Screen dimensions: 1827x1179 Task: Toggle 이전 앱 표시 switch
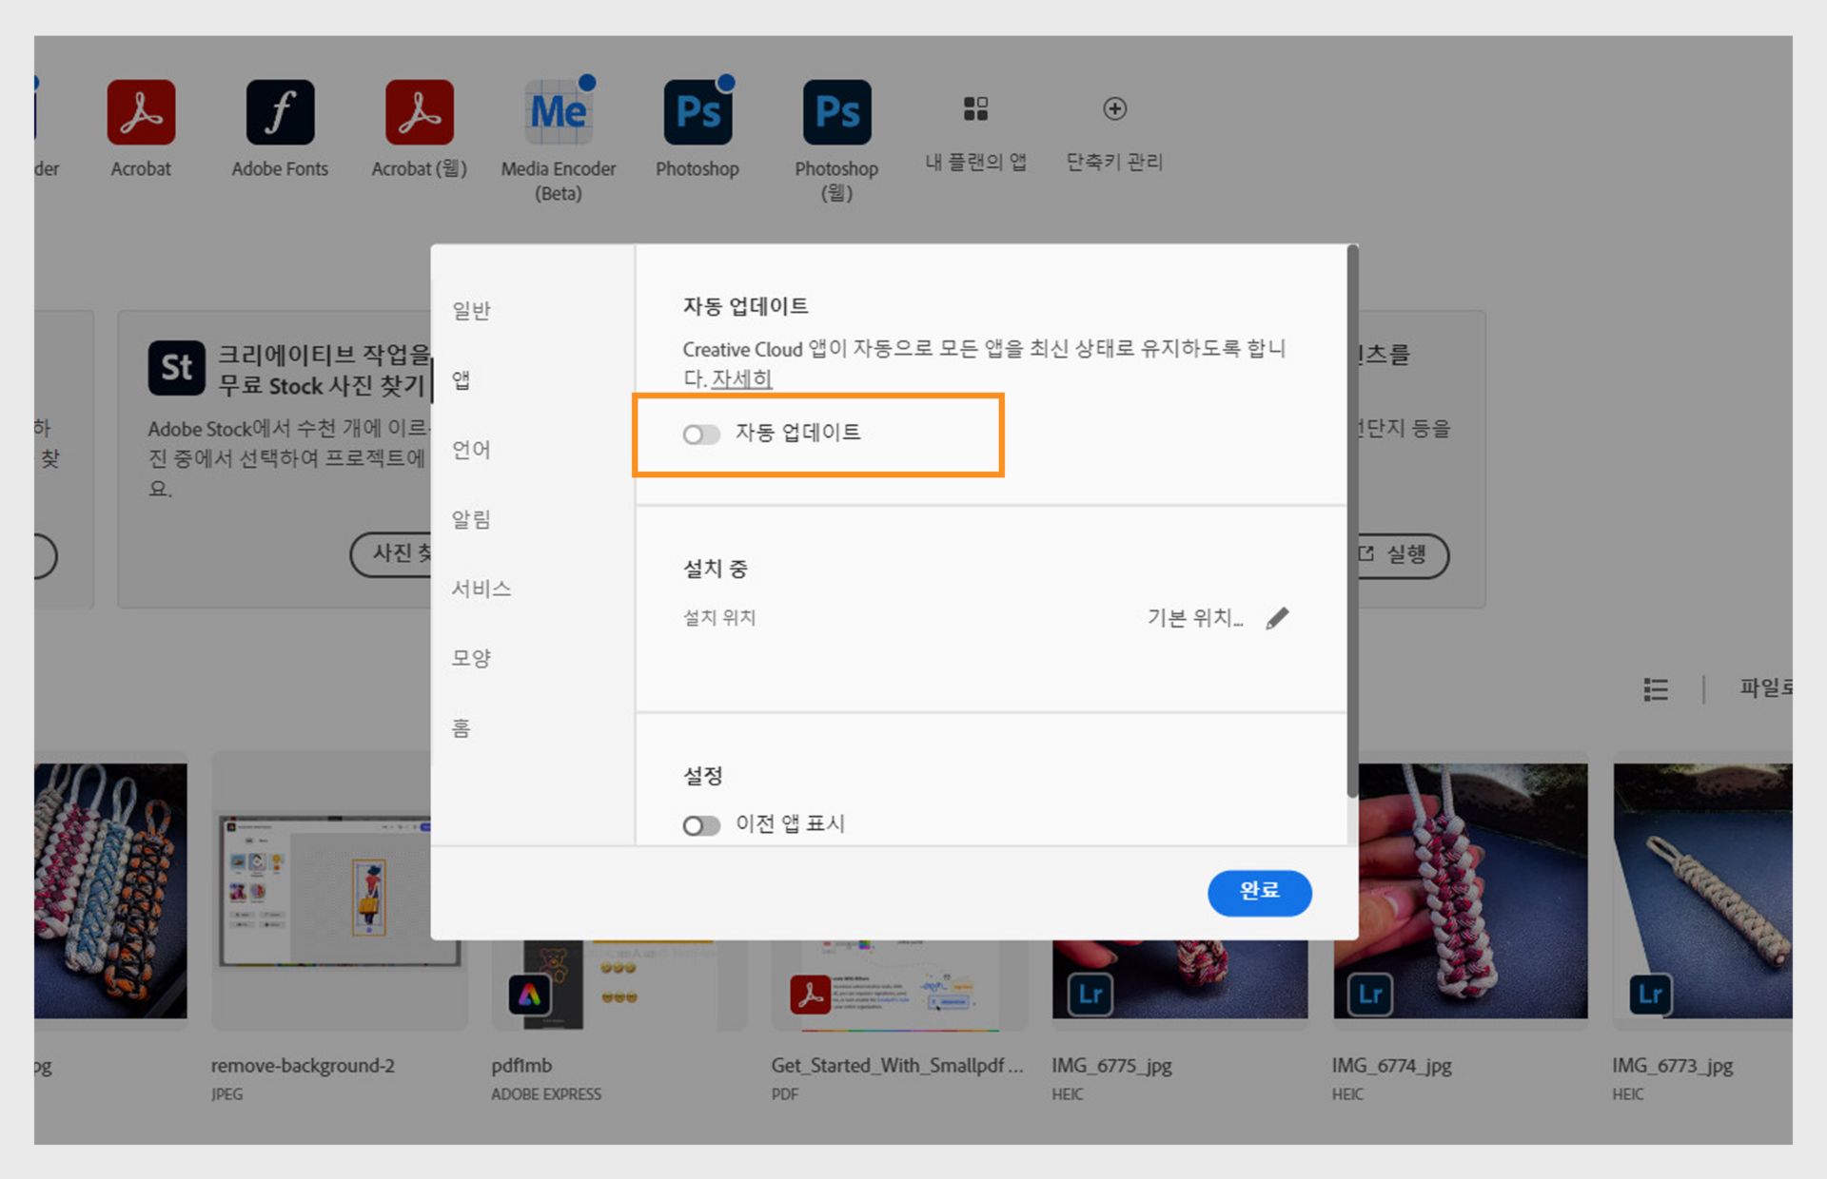pos(701,825)
